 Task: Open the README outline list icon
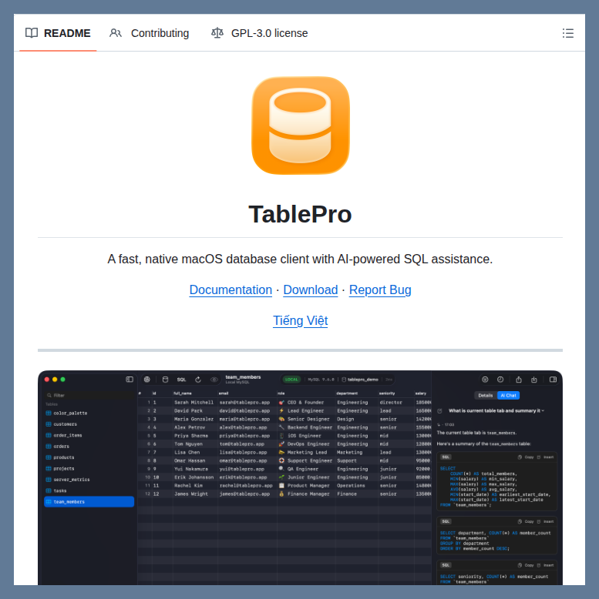[x=567, y=33]
